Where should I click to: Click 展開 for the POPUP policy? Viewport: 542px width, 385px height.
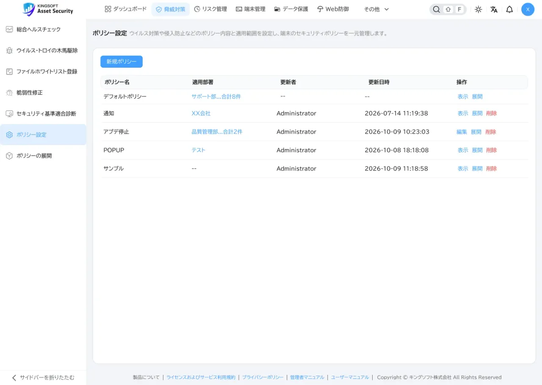pos(477,150)
